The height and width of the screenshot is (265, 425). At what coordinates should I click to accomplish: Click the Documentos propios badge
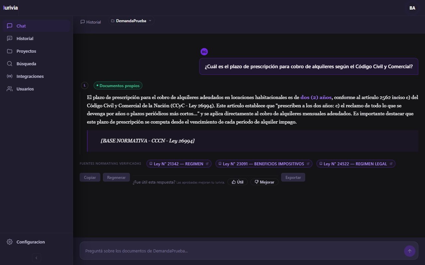(118, 85)
